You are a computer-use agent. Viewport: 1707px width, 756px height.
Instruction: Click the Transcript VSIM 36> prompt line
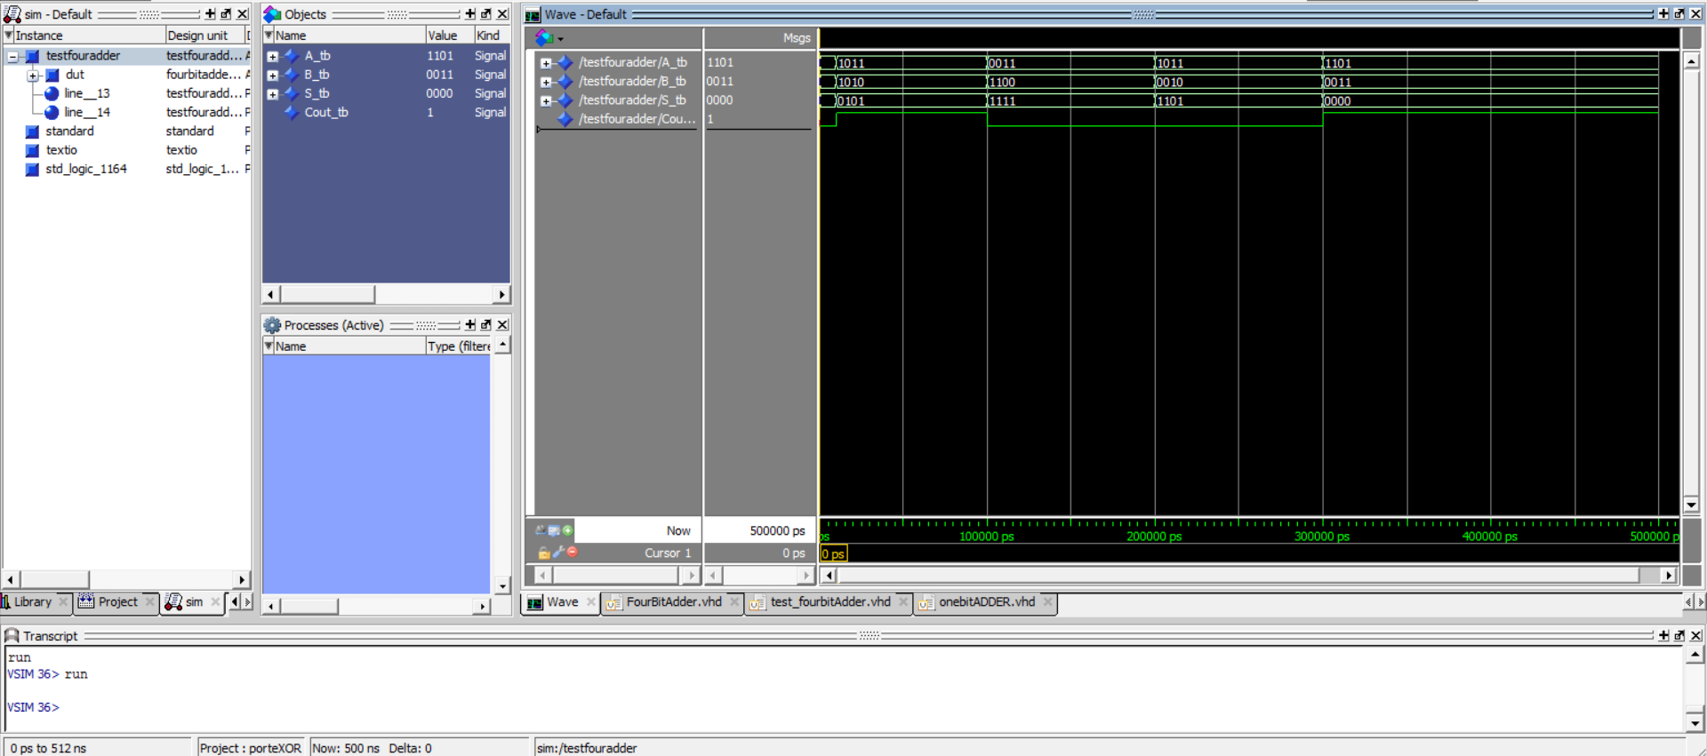click(33, 707)
